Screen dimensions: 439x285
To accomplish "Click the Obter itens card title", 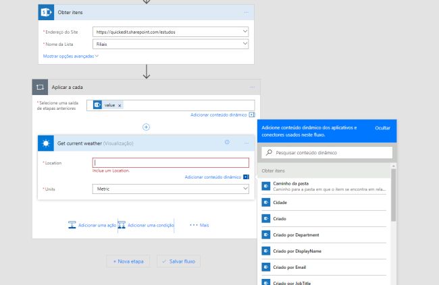I will coord(70,12).
